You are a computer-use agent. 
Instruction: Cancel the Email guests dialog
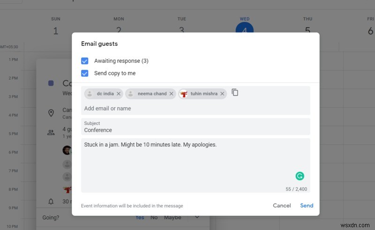pyautogui.click(x=282, y=205)
